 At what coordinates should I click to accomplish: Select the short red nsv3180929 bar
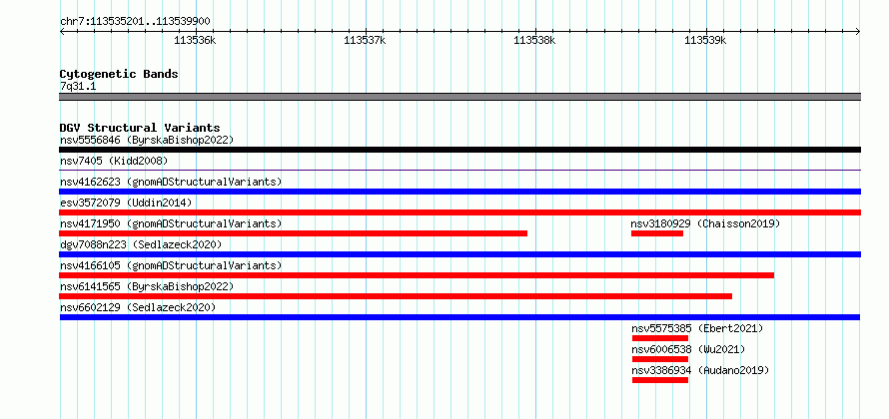click(x=657, y=233)
